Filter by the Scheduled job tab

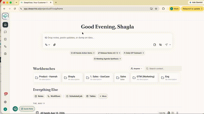click(74, 96)
